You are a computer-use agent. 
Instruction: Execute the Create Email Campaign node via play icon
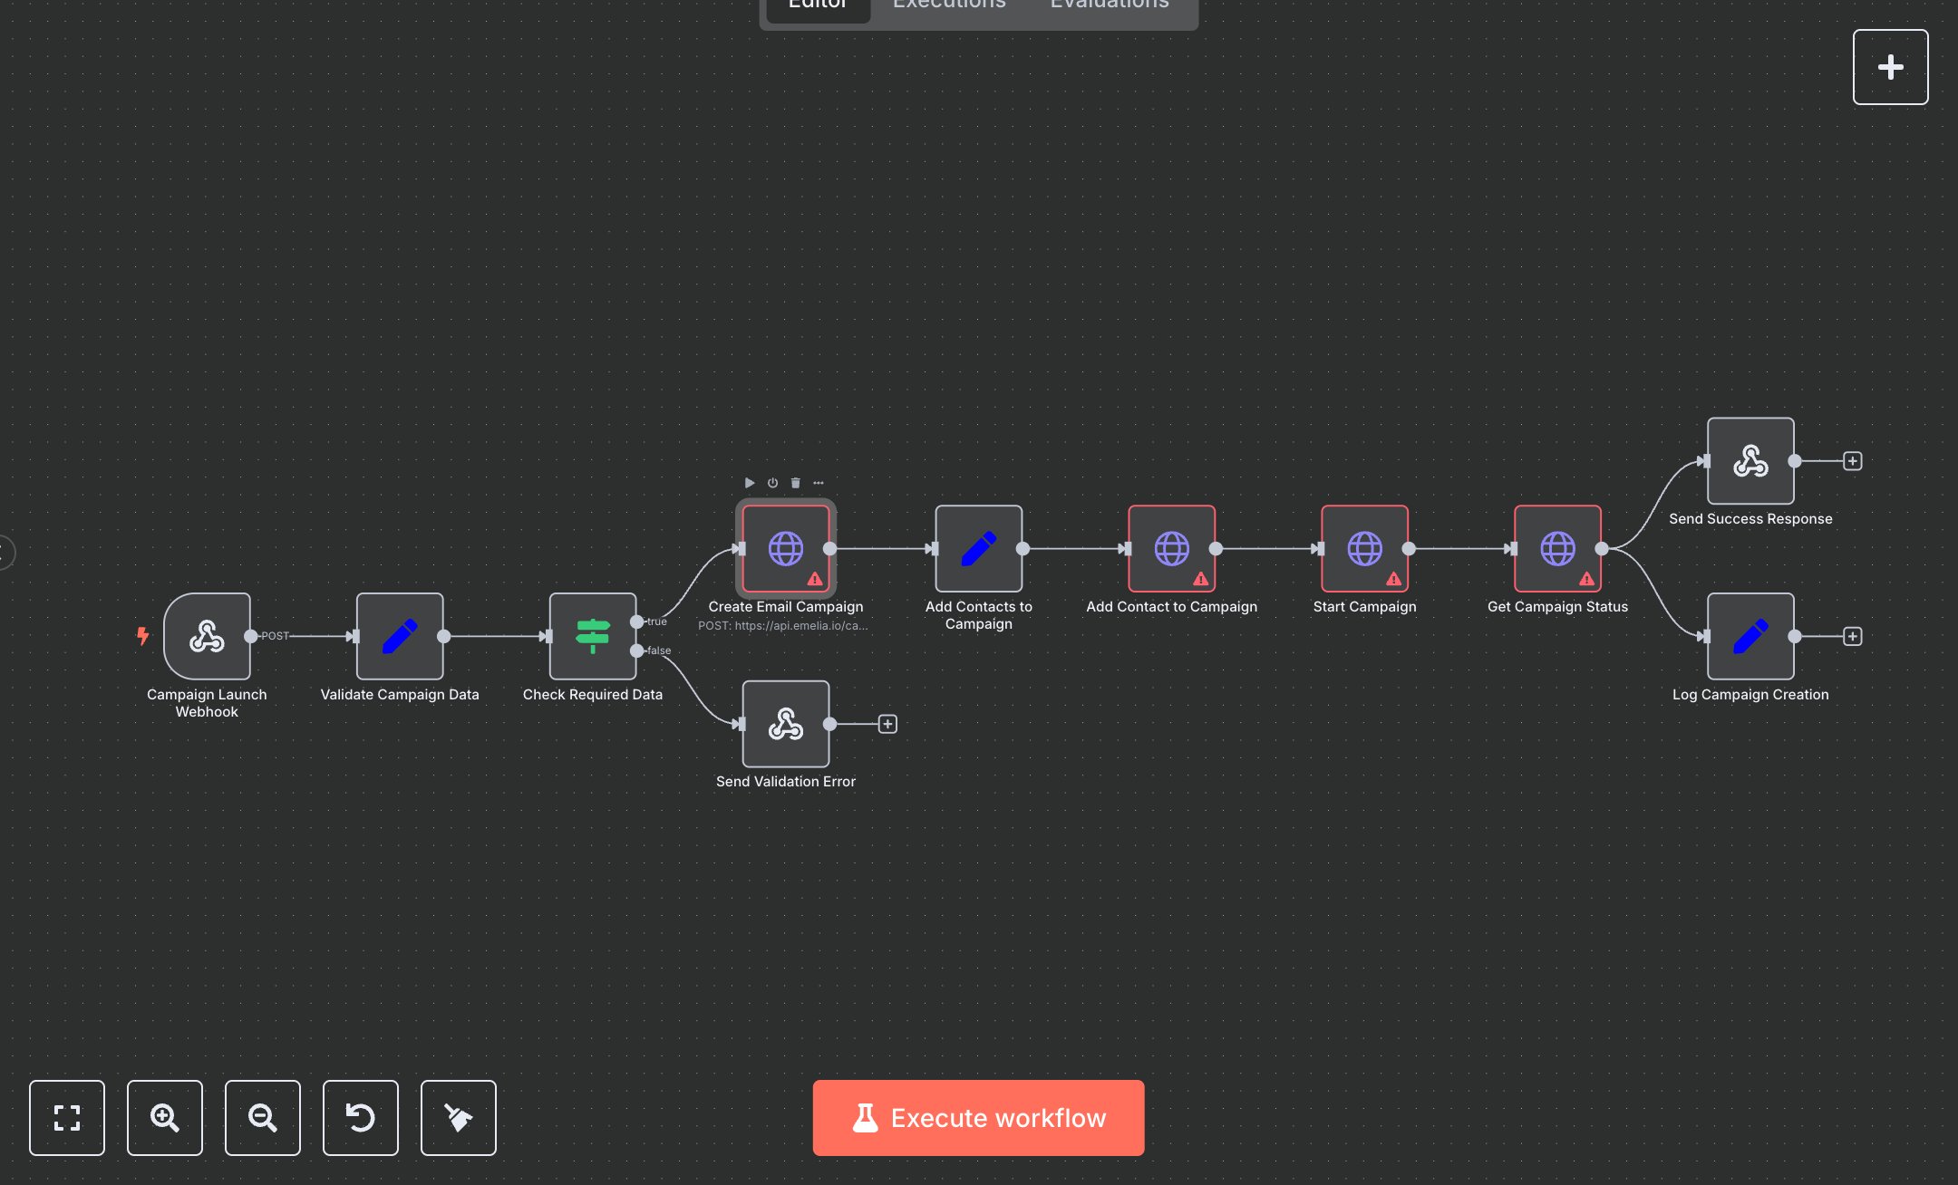tap(749, 483)
